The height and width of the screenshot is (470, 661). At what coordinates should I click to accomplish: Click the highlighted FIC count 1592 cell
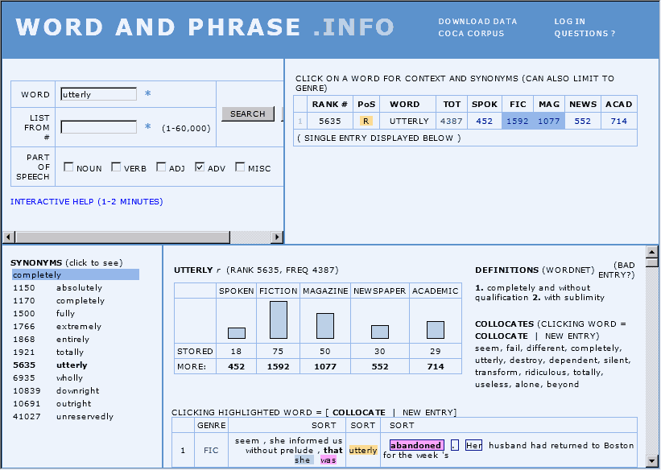coord(518,121)
